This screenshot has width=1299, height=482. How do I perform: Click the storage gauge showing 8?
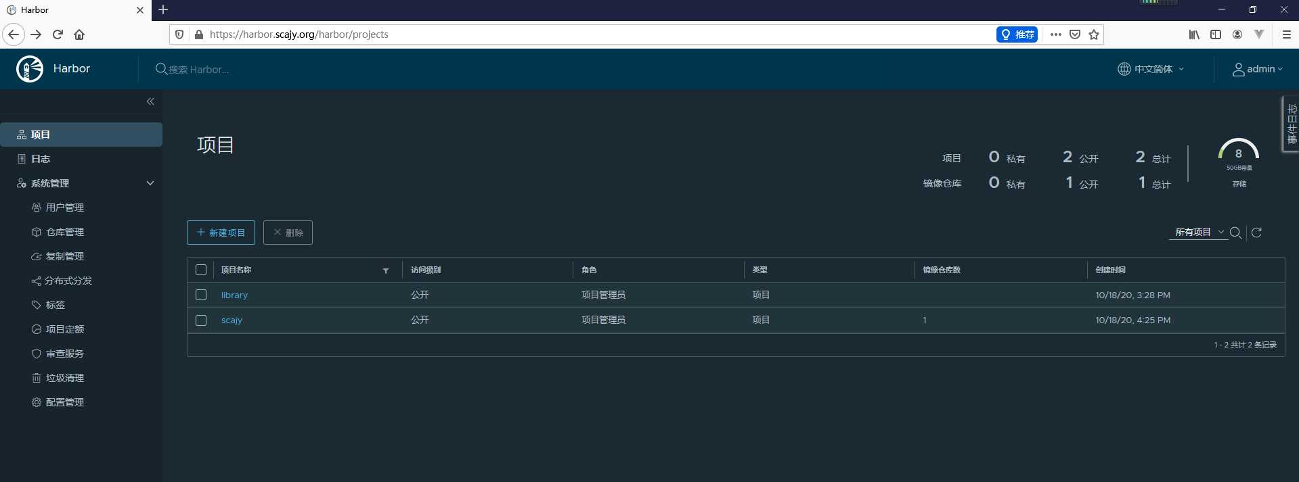point(1239,150)
